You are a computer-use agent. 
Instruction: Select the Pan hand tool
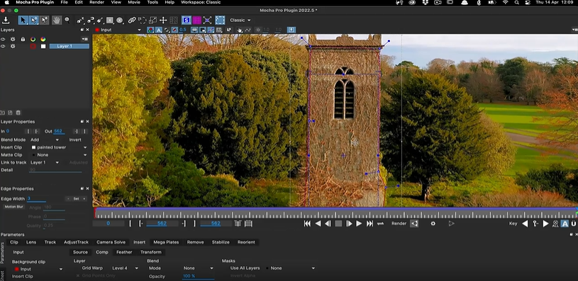point(57,21)
